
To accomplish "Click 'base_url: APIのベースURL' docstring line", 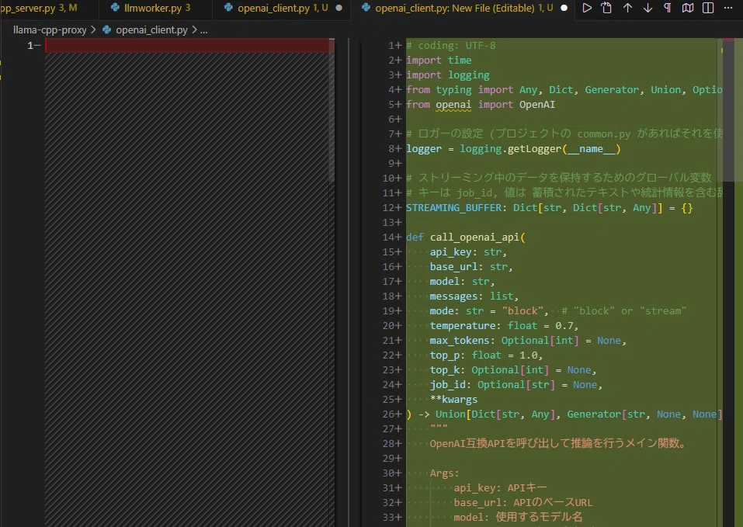I will pos(523,502).
